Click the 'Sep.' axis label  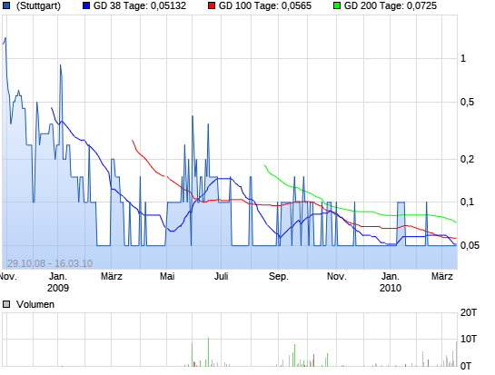(x=279, y=277)
